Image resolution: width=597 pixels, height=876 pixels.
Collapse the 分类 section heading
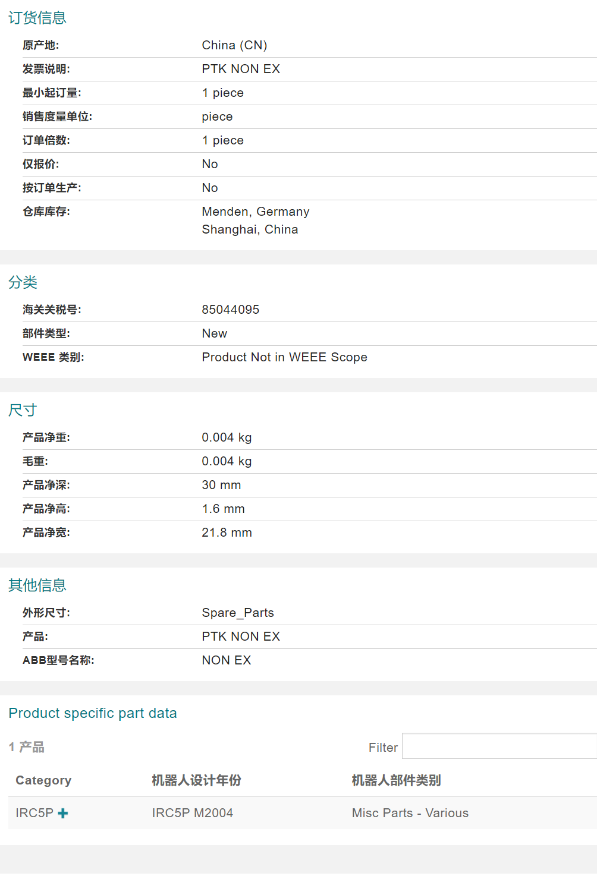(x=23, y=282)
